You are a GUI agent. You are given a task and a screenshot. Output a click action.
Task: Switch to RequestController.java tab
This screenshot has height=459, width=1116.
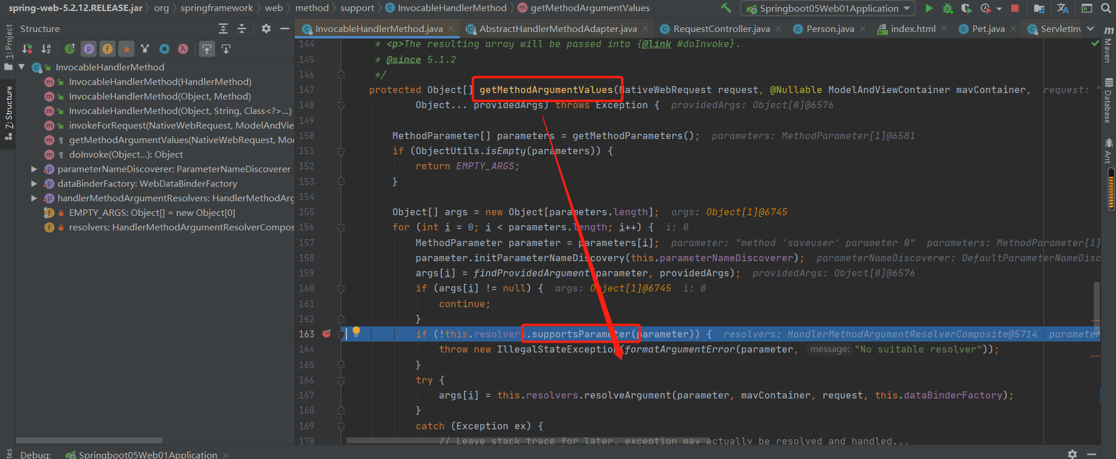tap(721, 29)
